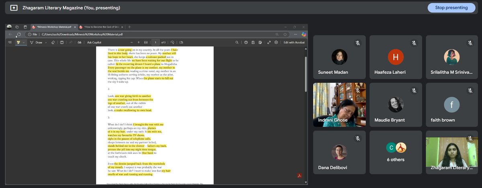Screen dimensions: 482x188
Task: Toggle the page view layout
Action: tap(181, 42)
